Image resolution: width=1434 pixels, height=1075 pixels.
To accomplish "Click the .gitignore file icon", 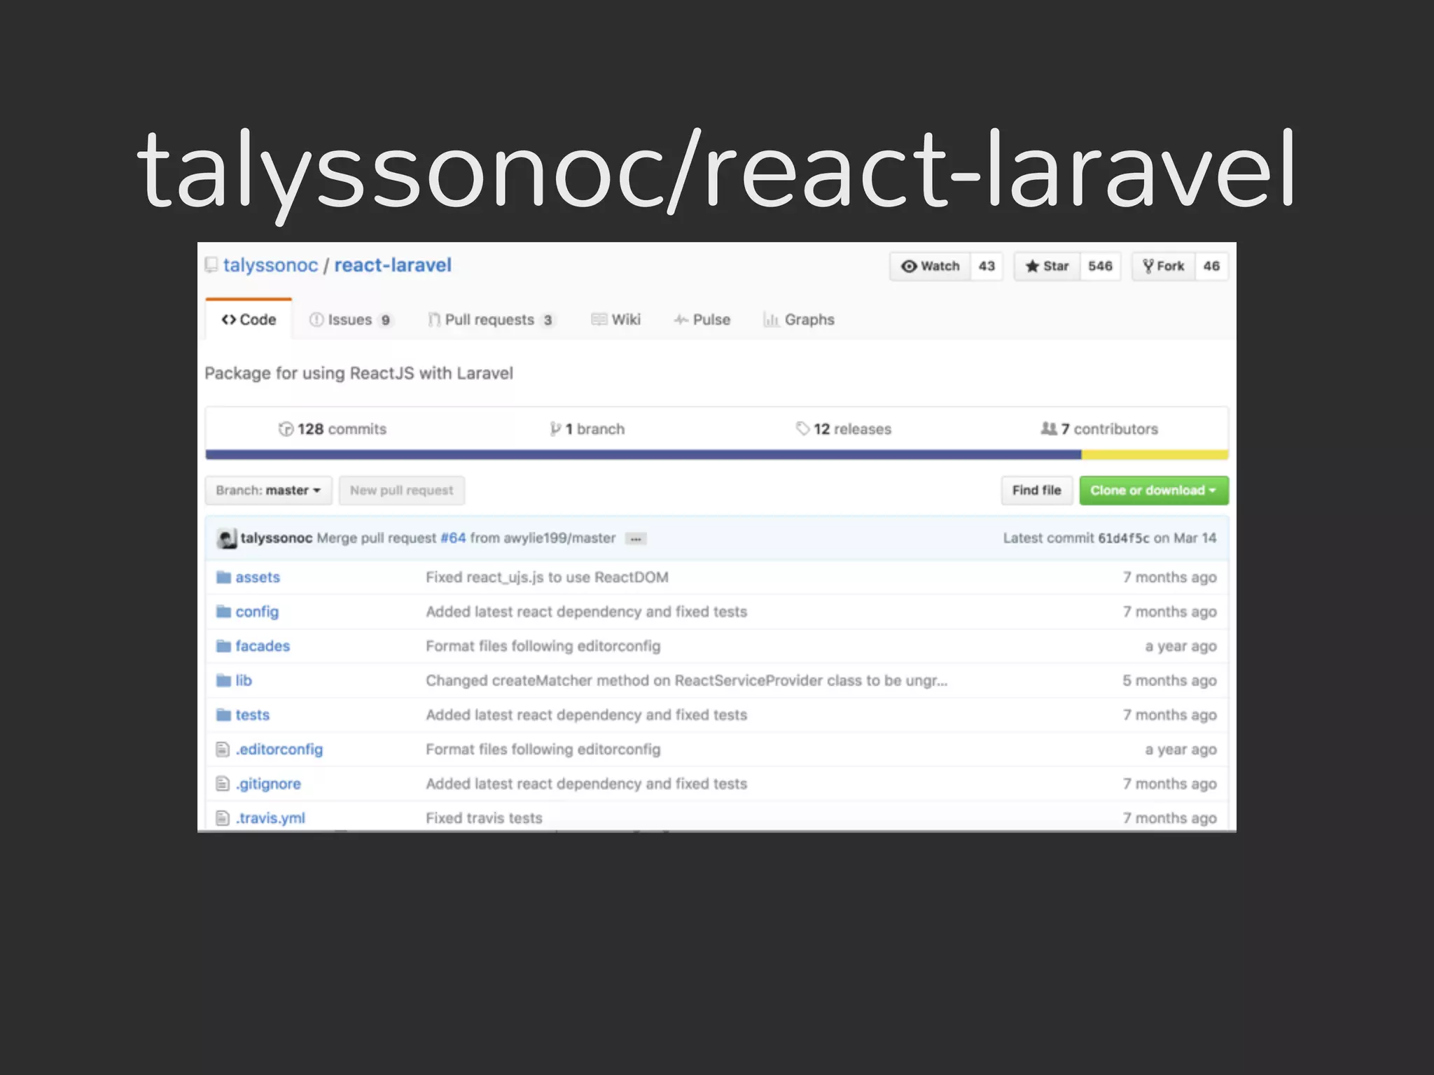I will coord(223,784).
